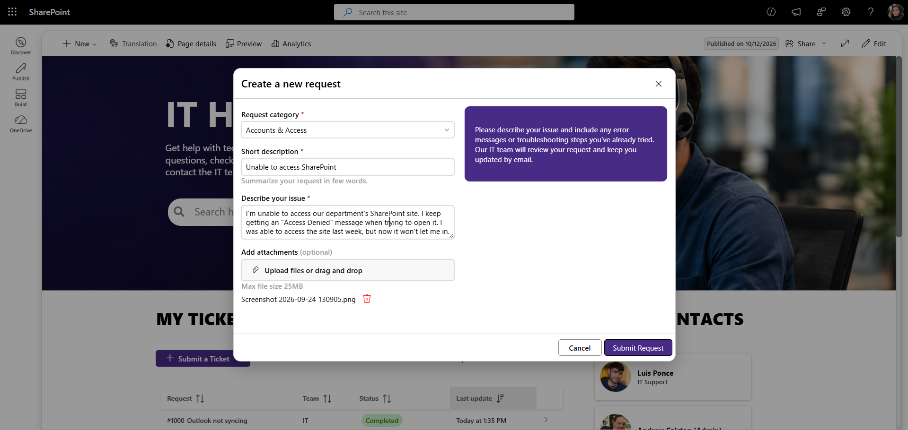
Task: Expand the Share options chevron
Action: click(824, 43)
